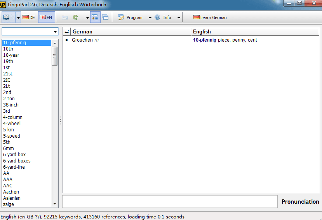
Task: Click the cascading windows icon
Action: (x=105, y=17)
